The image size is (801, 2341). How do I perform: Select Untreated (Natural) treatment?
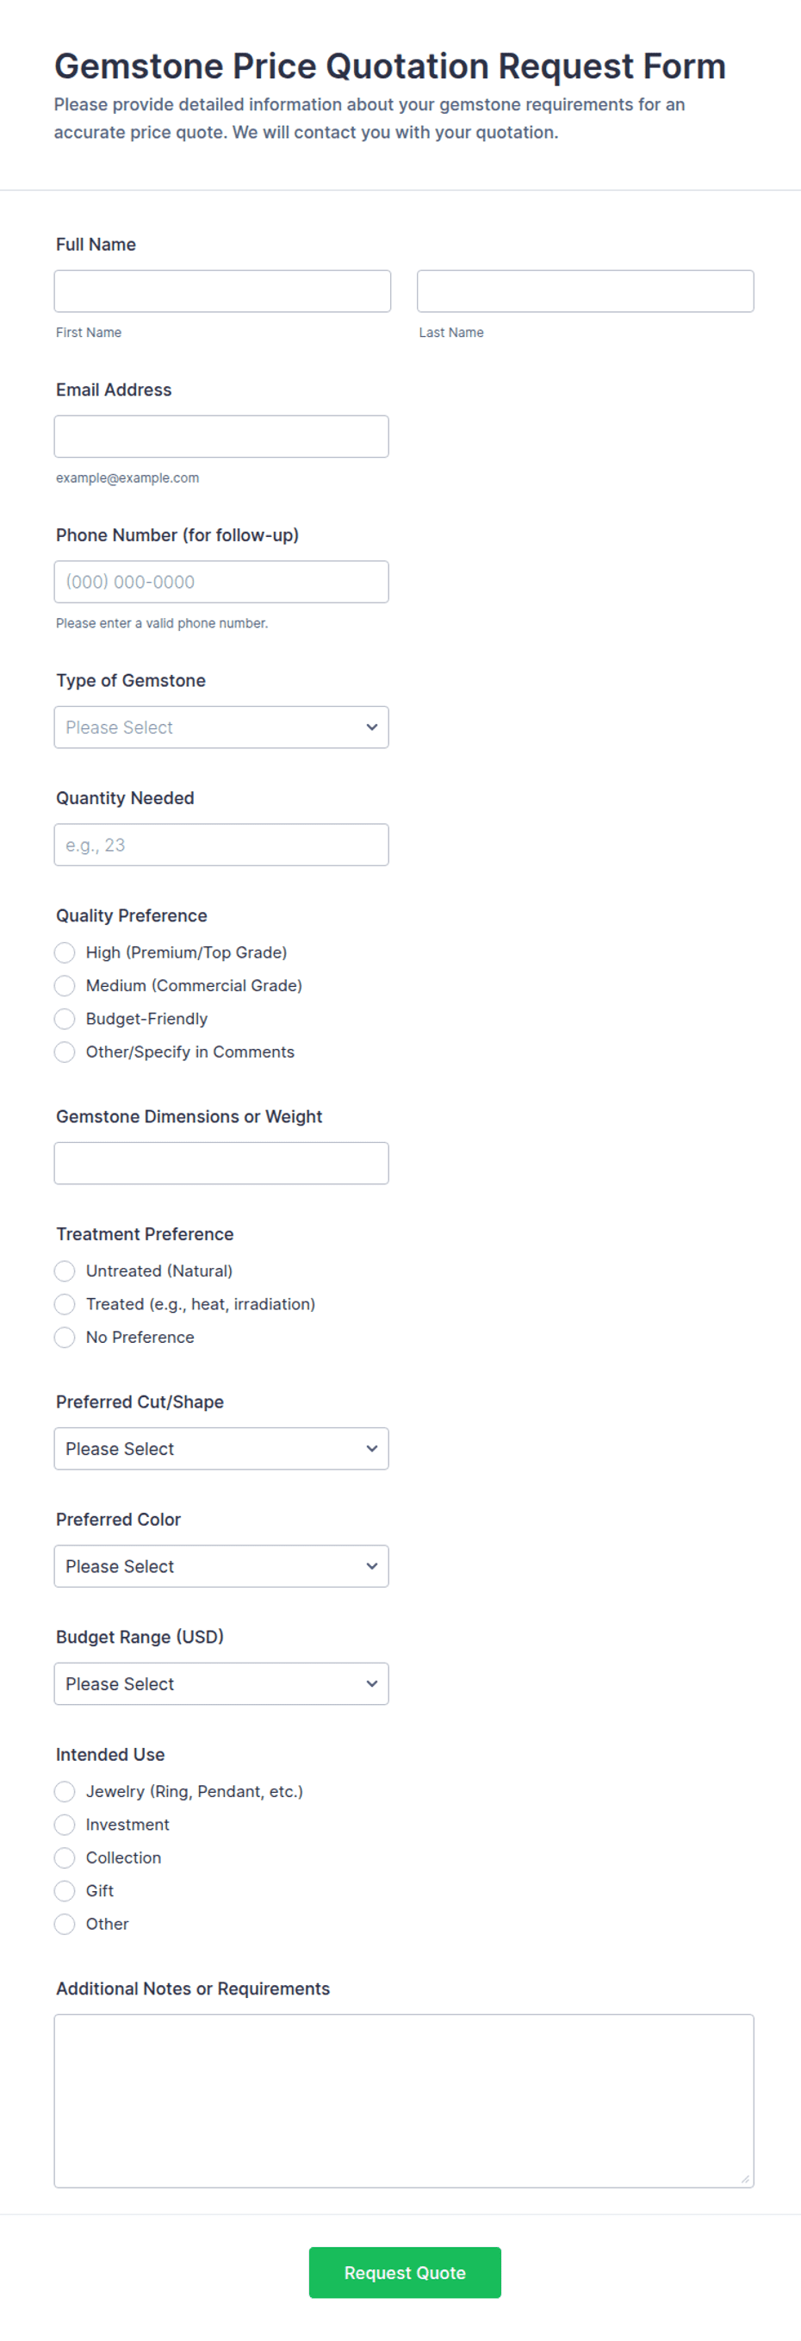[65, 1270]
